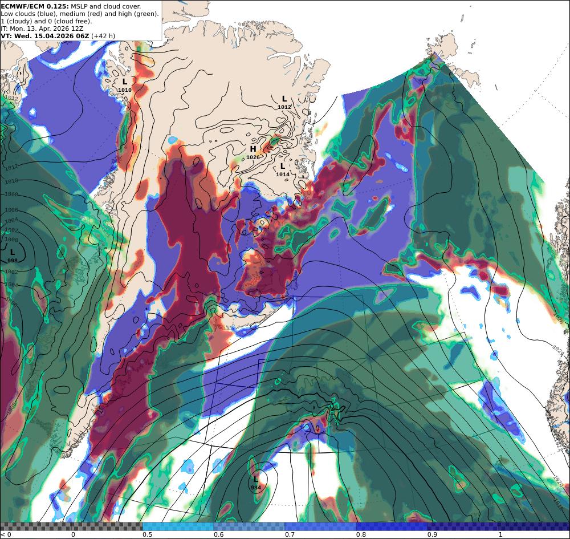Click the low pressure marker L 1010

(x=125, y=86)
